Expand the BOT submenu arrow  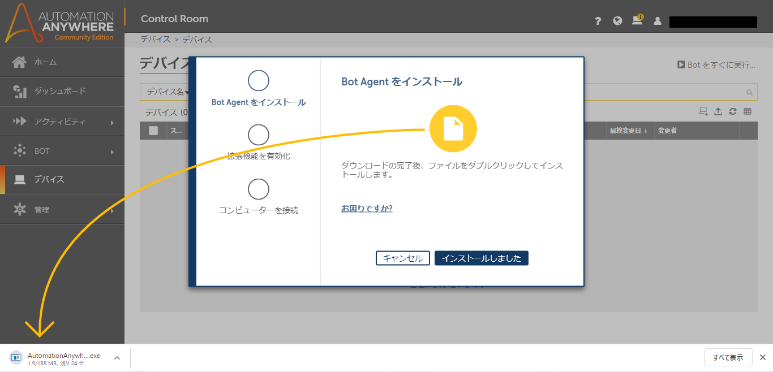point(112,152)
